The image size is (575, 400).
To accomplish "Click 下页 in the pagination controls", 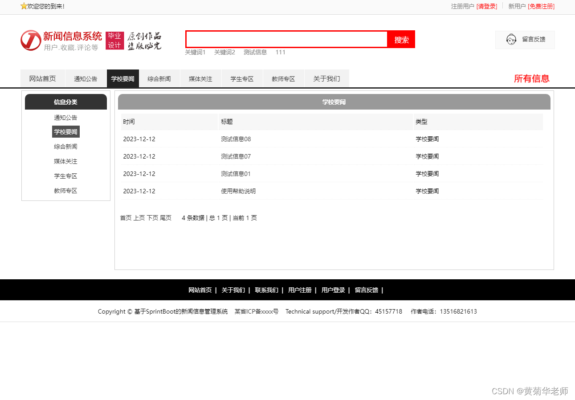I will [153, 218].
